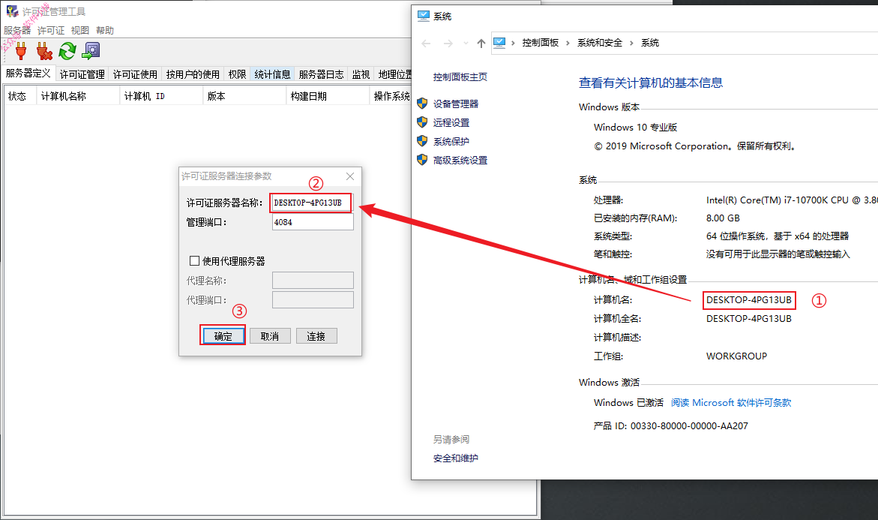Screen dimensions: 878x520
Task: Click 状态 column header
Action: (x=20, y=96)
